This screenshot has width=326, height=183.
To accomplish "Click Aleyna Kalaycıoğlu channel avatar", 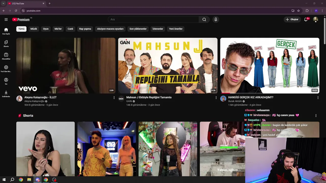I will (19, 99).
